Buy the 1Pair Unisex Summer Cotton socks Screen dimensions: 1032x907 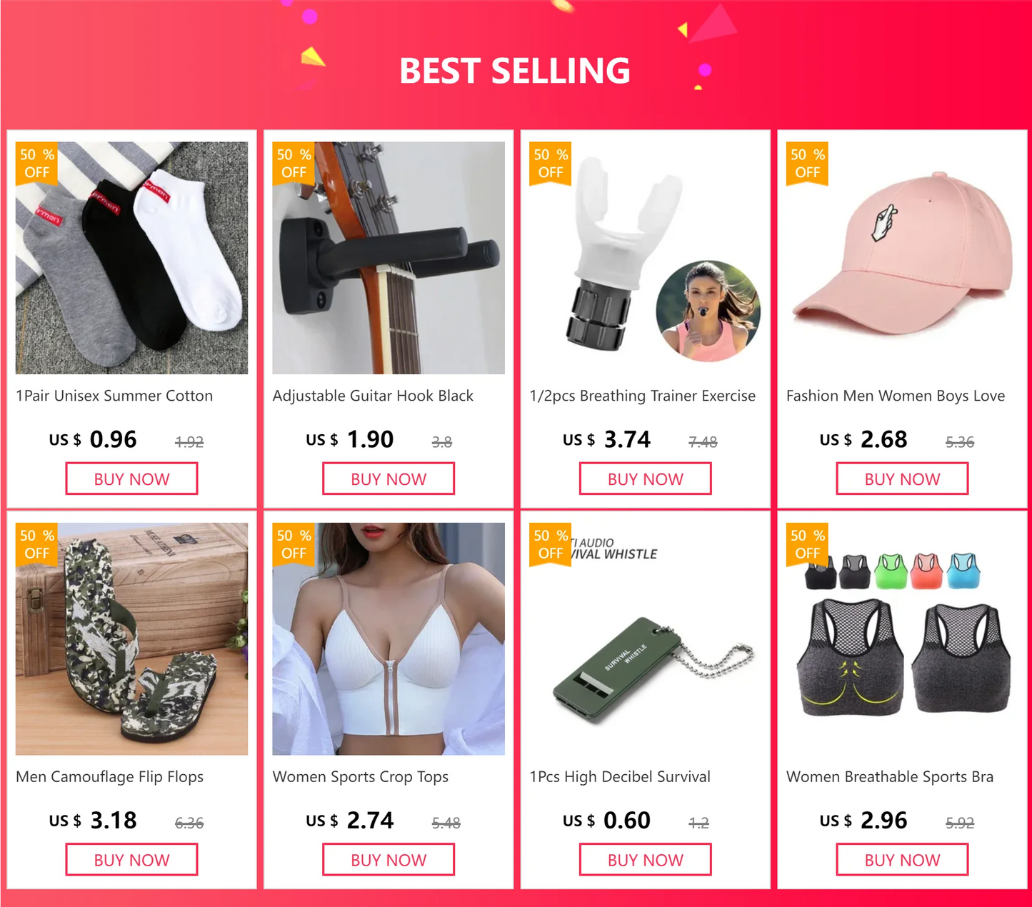click(x=131, y=478)
